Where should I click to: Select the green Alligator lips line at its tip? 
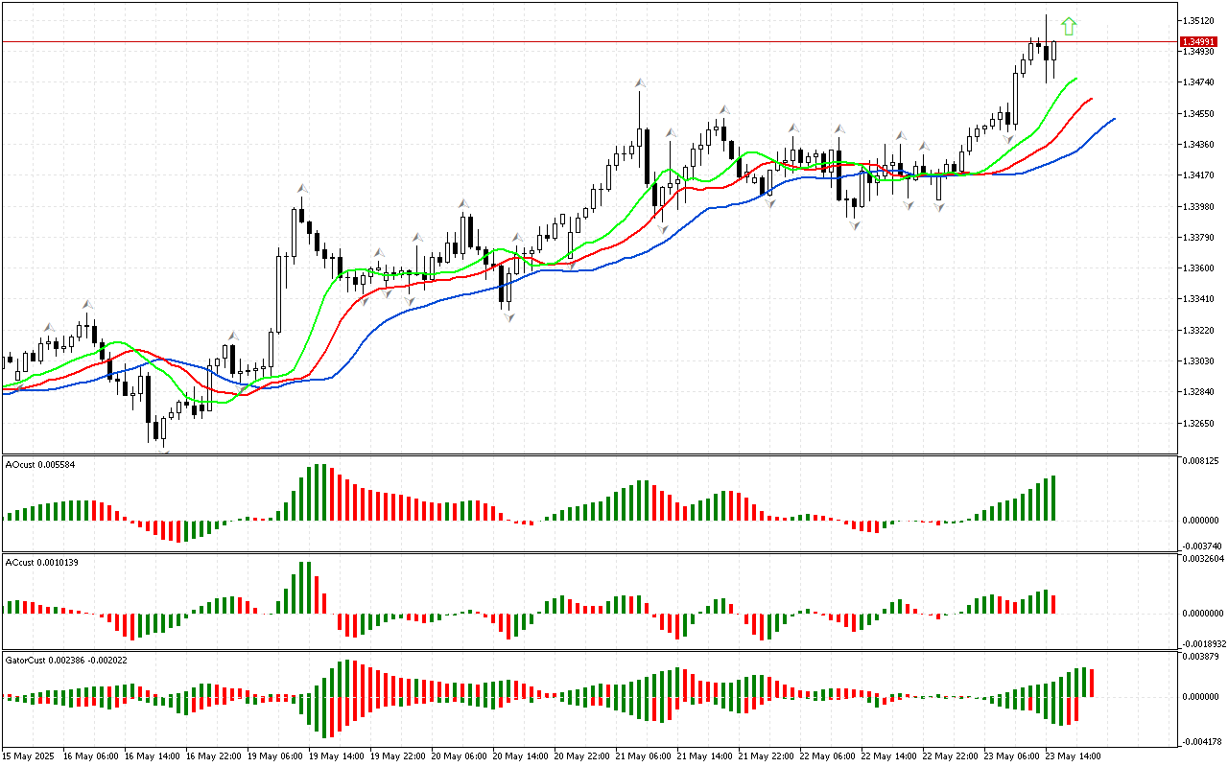(x=1075, y=79)
